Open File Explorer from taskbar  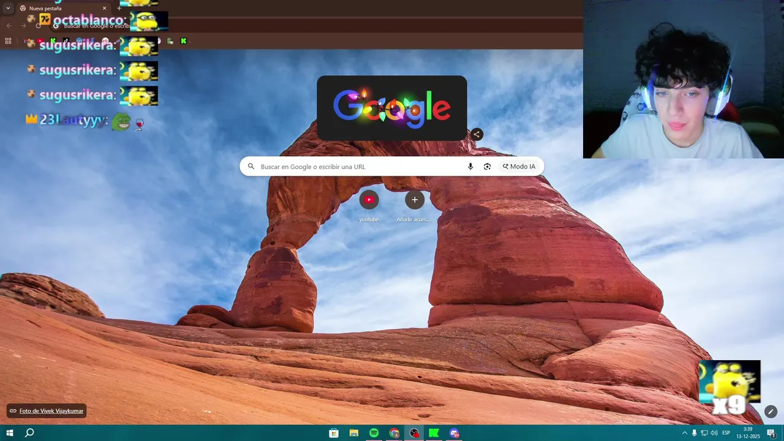354,433
